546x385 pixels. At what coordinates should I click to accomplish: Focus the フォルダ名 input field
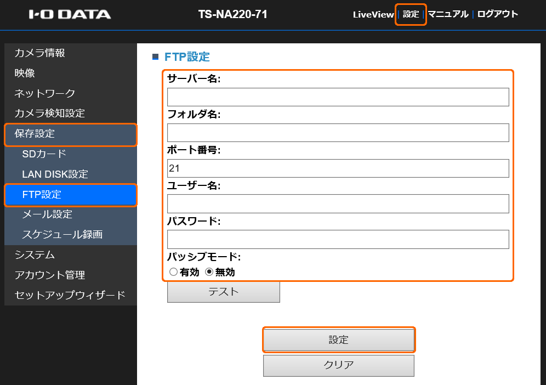pos(338,133)
